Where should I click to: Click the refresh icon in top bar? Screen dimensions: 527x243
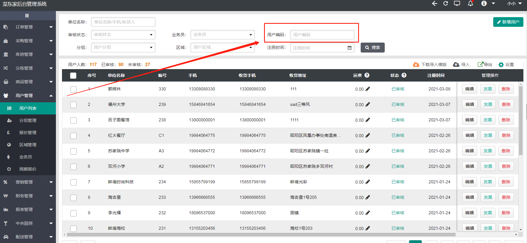point(446,3)
